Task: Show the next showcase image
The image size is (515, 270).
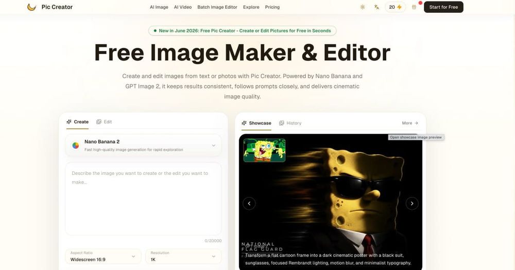Action: tap(412, 204)
